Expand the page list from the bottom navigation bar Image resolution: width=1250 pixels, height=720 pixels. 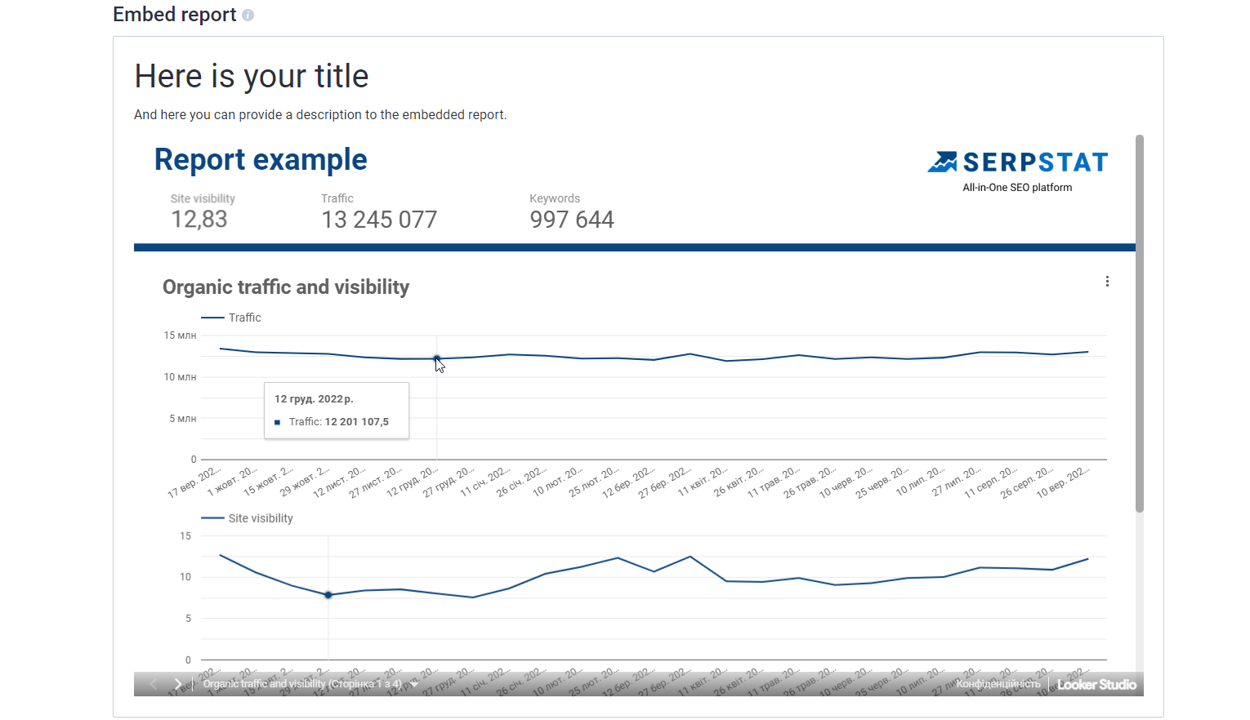(413, 684)
